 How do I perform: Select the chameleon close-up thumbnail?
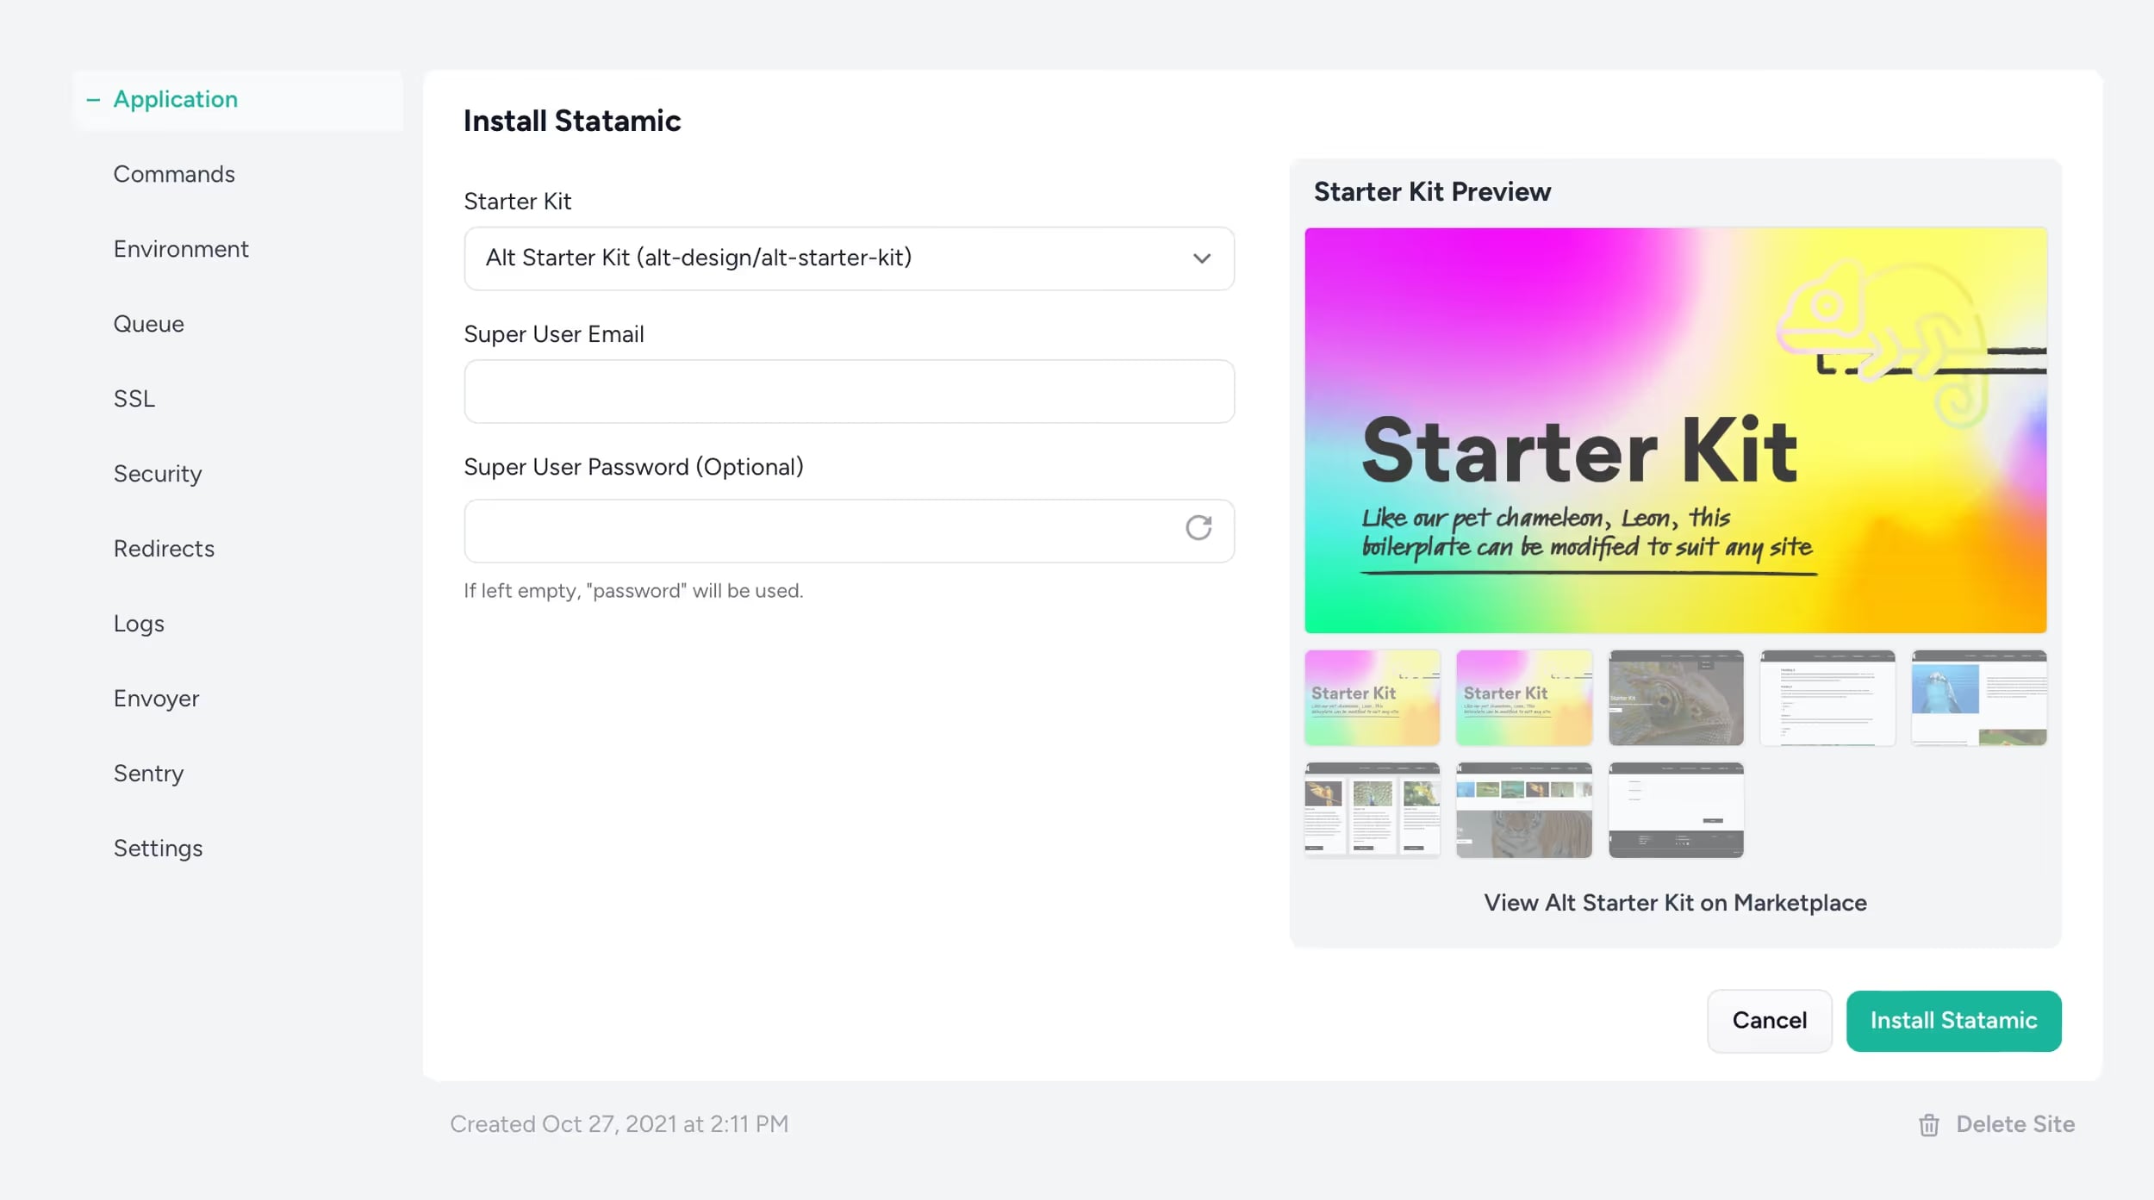pos(1675,698)
